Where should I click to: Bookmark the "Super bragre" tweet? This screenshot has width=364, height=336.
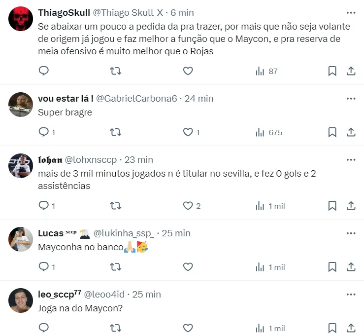tap(332, 132)
